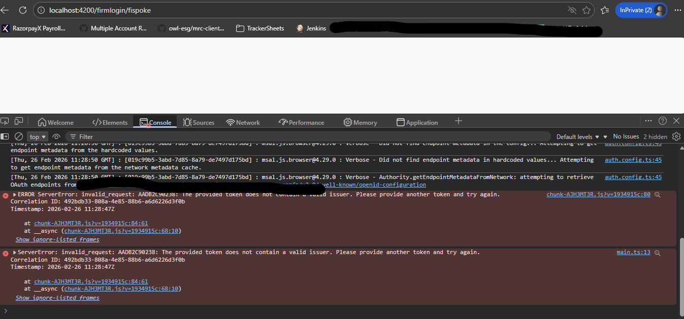The image size is (684, 319).
Task: Show ignore-listed frames in first error
Action: 57,239
